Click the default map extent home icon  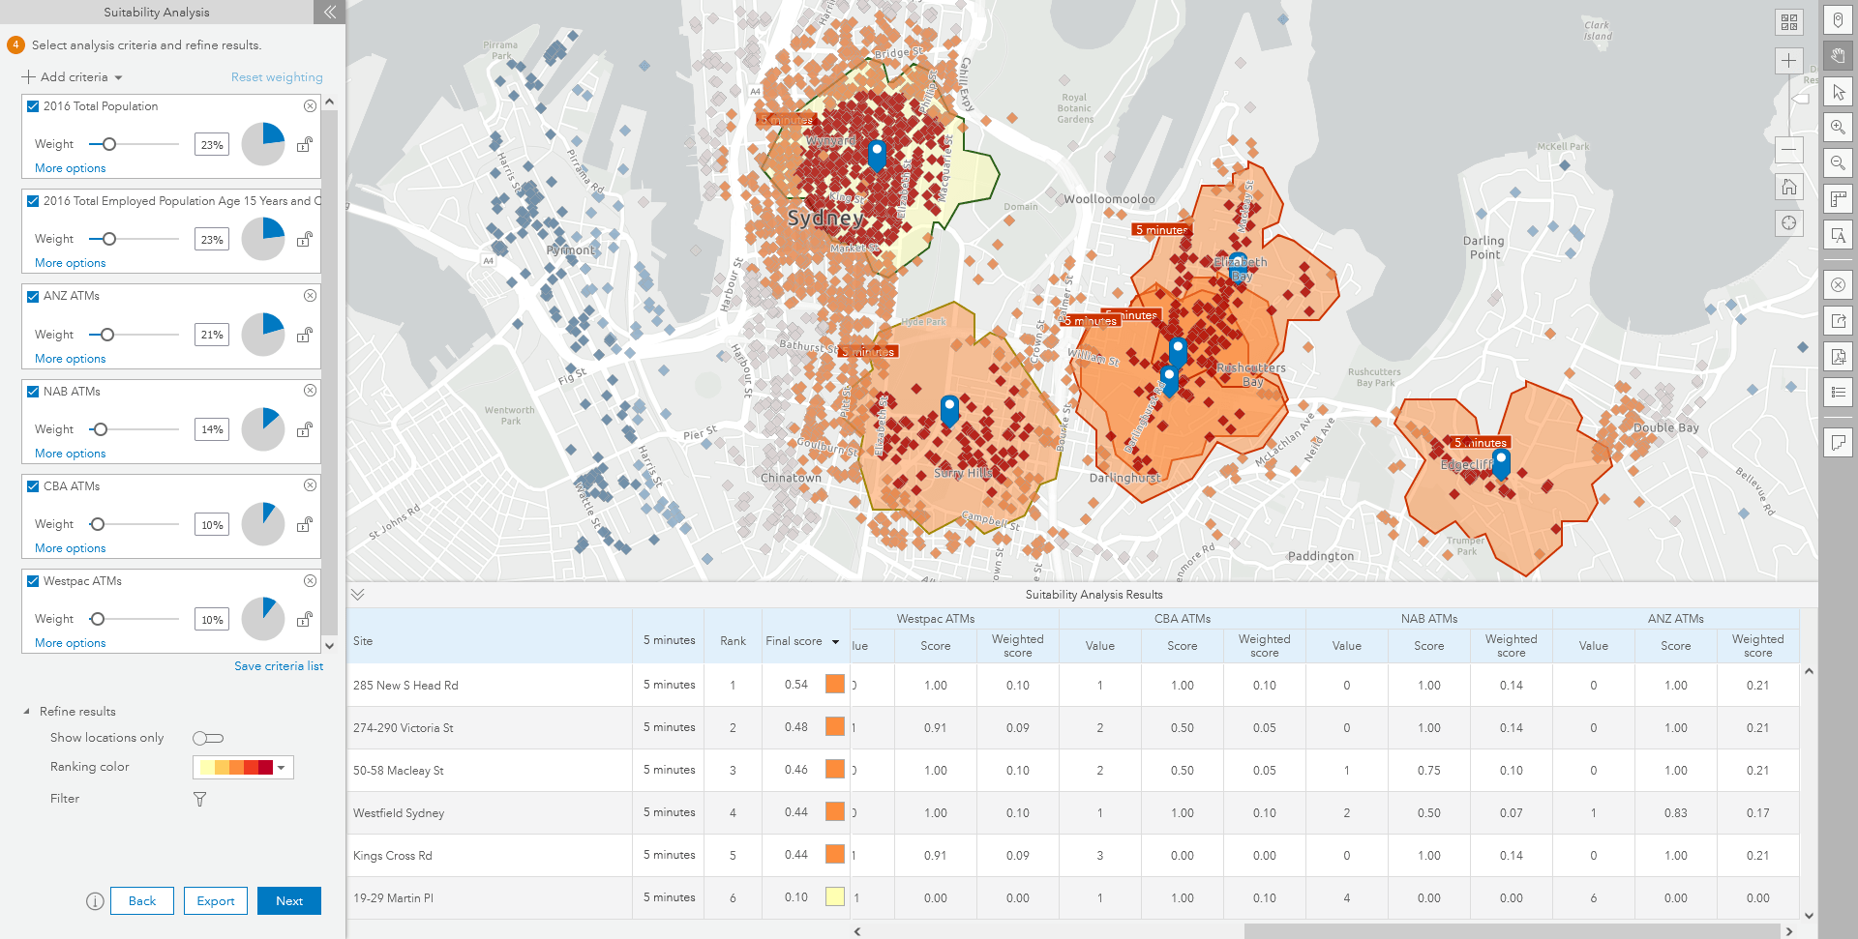click(1789, 187)
